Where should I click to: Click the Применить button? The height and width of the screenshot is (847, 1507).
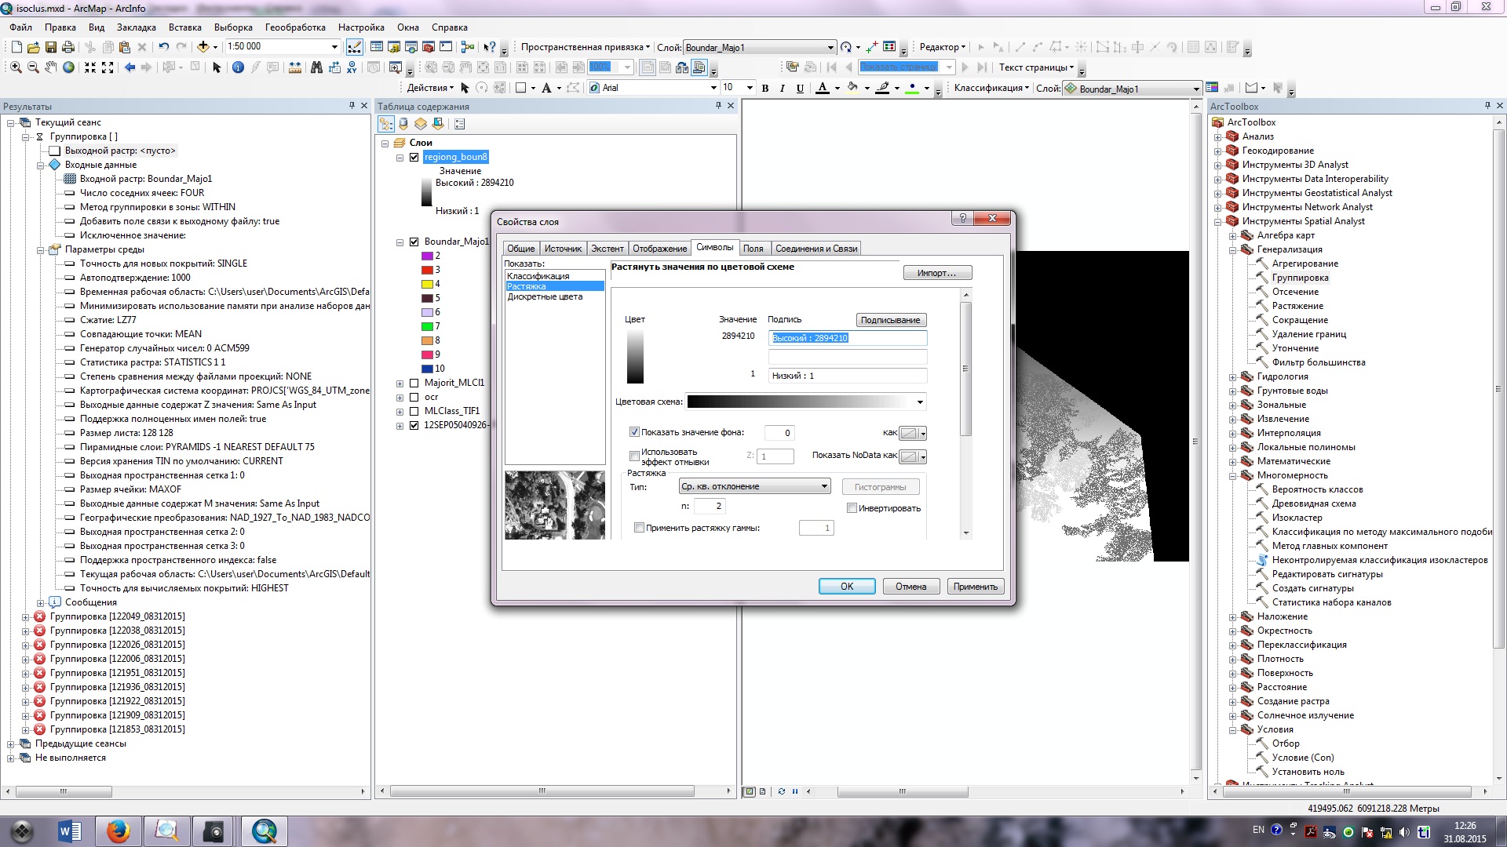(x=975, y=587)
